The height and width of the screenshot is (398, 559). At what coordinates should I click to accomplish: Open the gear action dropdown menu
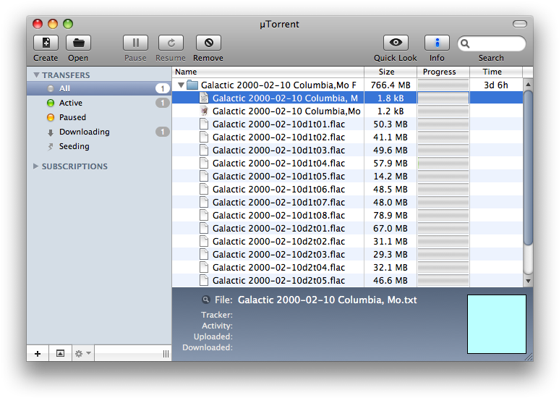pos(83,353)
